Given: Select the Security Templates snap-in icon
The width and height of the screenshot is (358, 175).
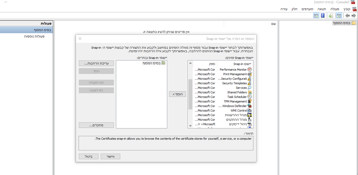Looking at the screenshot, I should pos(250,83).
